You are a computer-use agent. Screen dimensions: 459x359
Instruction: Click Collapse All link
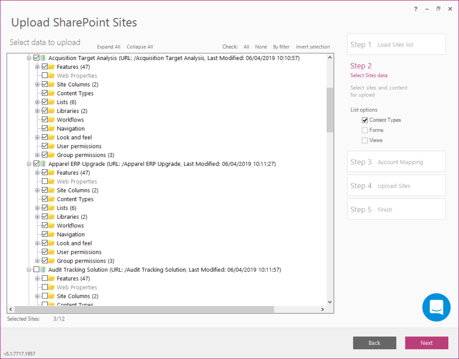coord(140,47)
